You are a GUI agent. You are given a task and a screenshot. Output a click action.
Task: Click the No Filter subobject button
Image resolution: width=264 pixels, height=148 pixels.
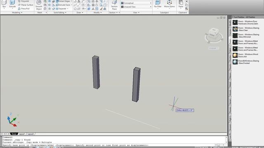point(158,4)
